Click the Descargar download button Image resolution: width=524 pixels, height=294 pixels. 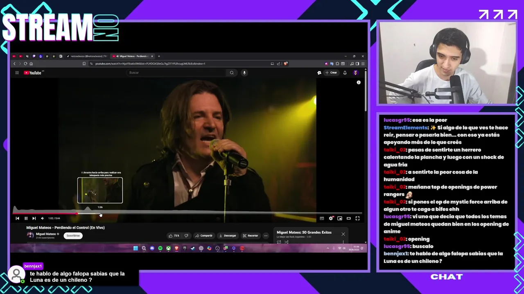(x=228, y=236)
